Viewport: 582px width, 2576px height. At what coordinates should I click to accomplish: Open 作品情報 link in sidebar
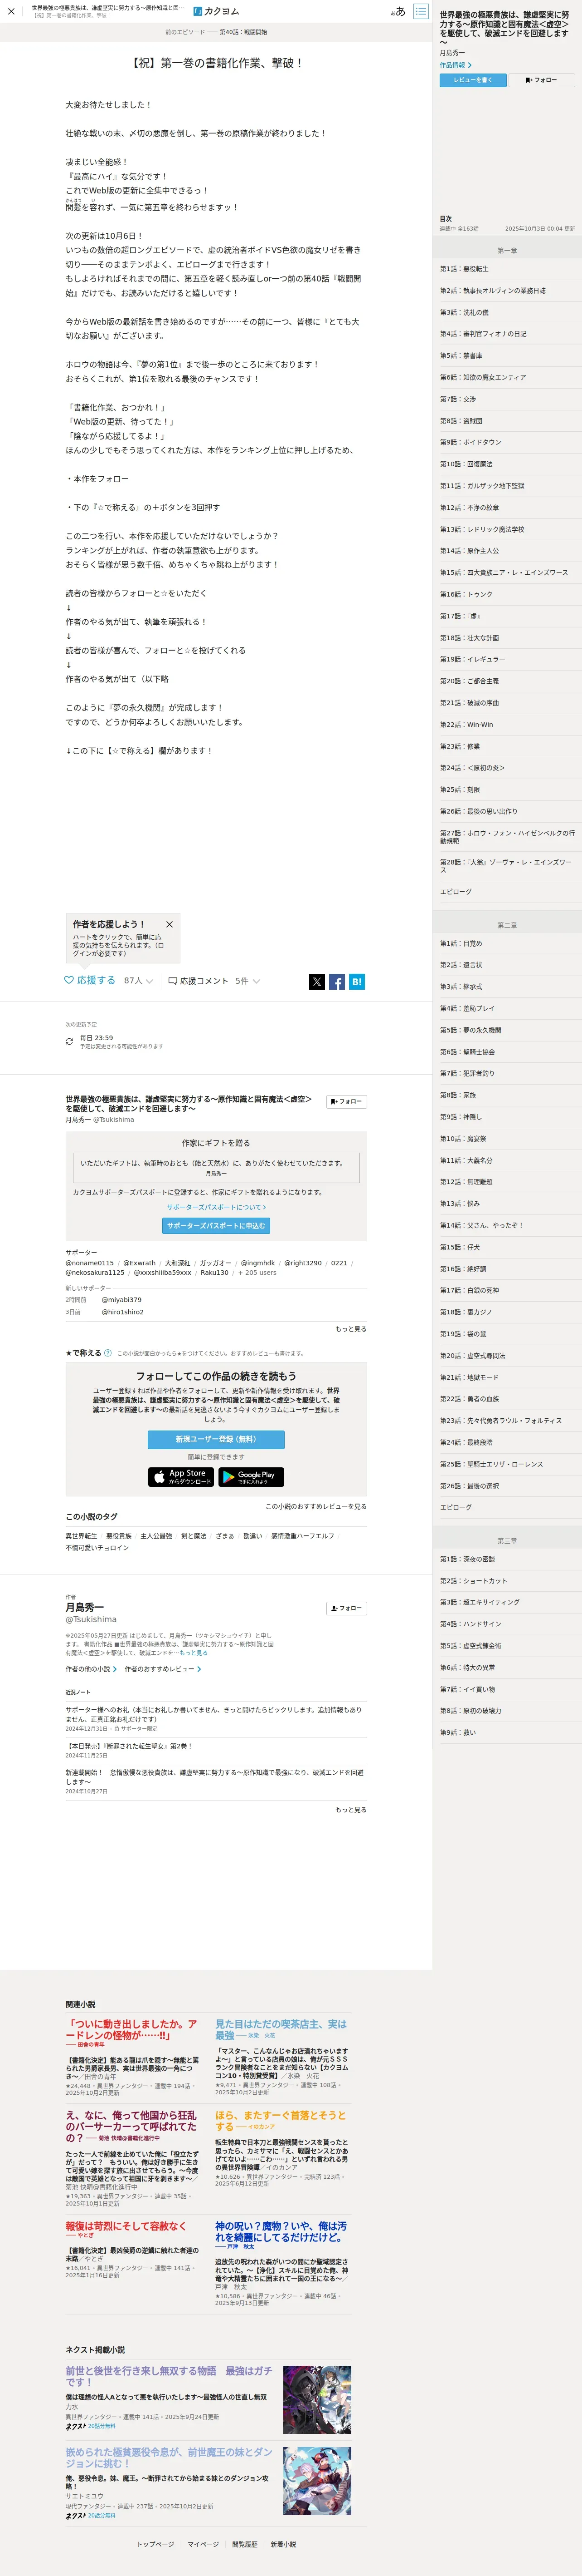[456, 65]
